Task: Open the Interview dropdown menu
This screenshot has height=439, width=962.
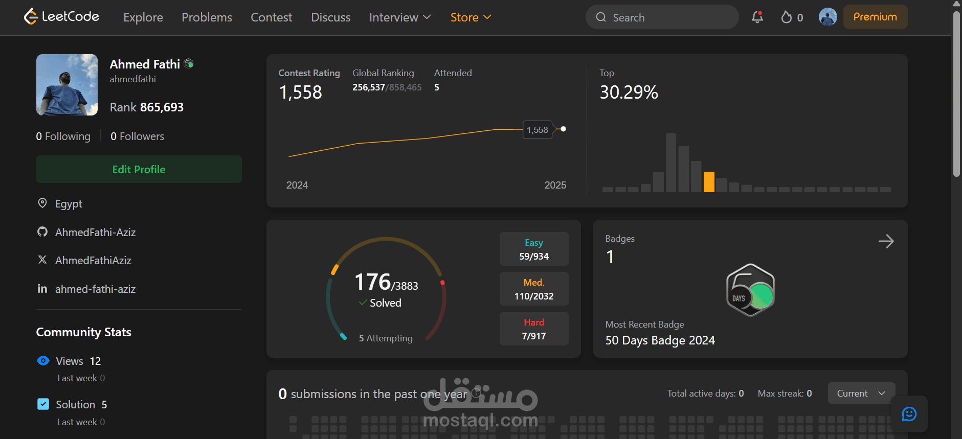Action: pyautogui.click(x=400, y=17)
